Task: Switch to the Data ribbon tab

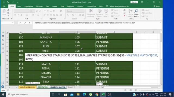Action: coord(48,6)
